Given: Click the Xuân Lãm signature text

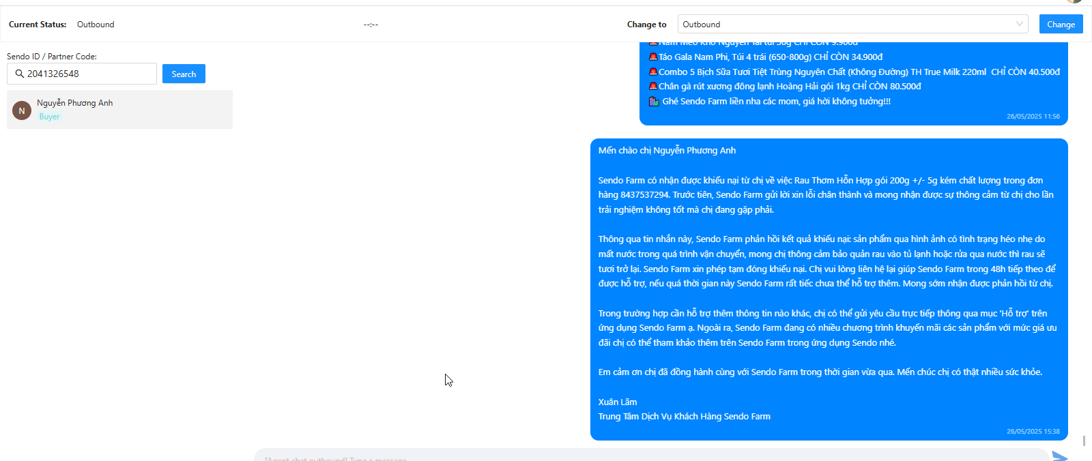Looking at the screenshot, I should coord(618,402).
